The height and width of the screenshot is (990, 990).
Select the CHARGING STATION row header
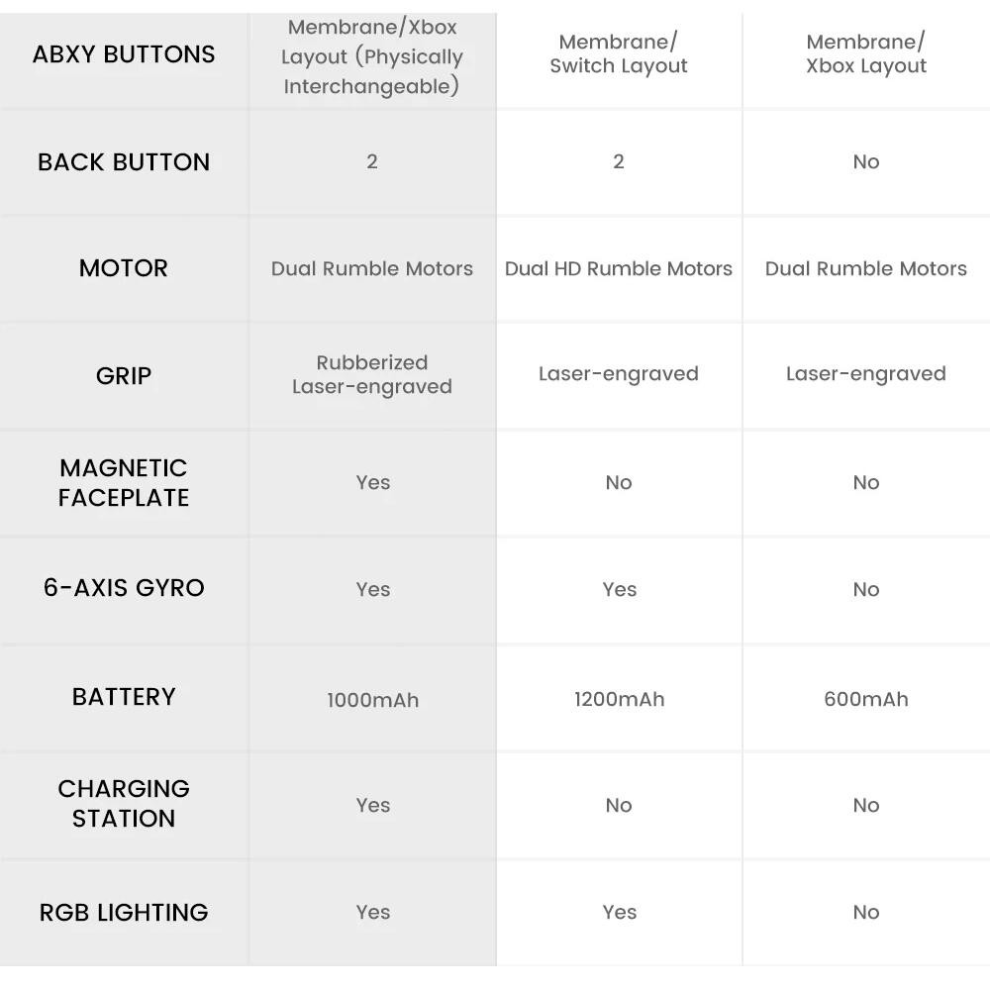point(124,803)
